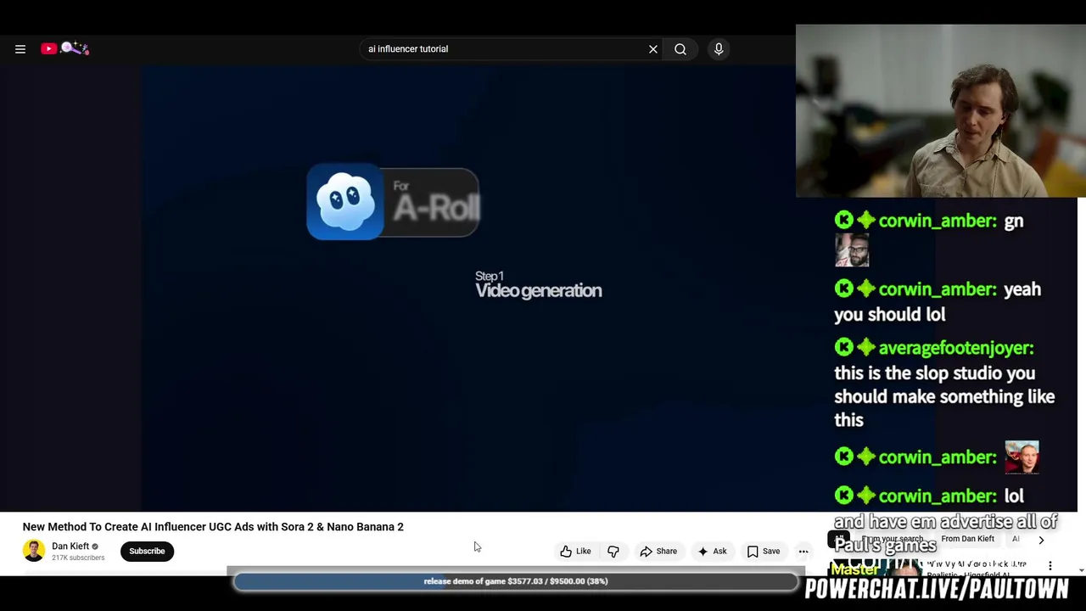Screen dimensions: 1086x611
Task: Open Dan Kieft channel avatar
Action: [x=34, y=551]
